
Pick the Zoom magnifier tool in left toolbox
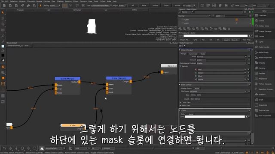click(3, 36)
